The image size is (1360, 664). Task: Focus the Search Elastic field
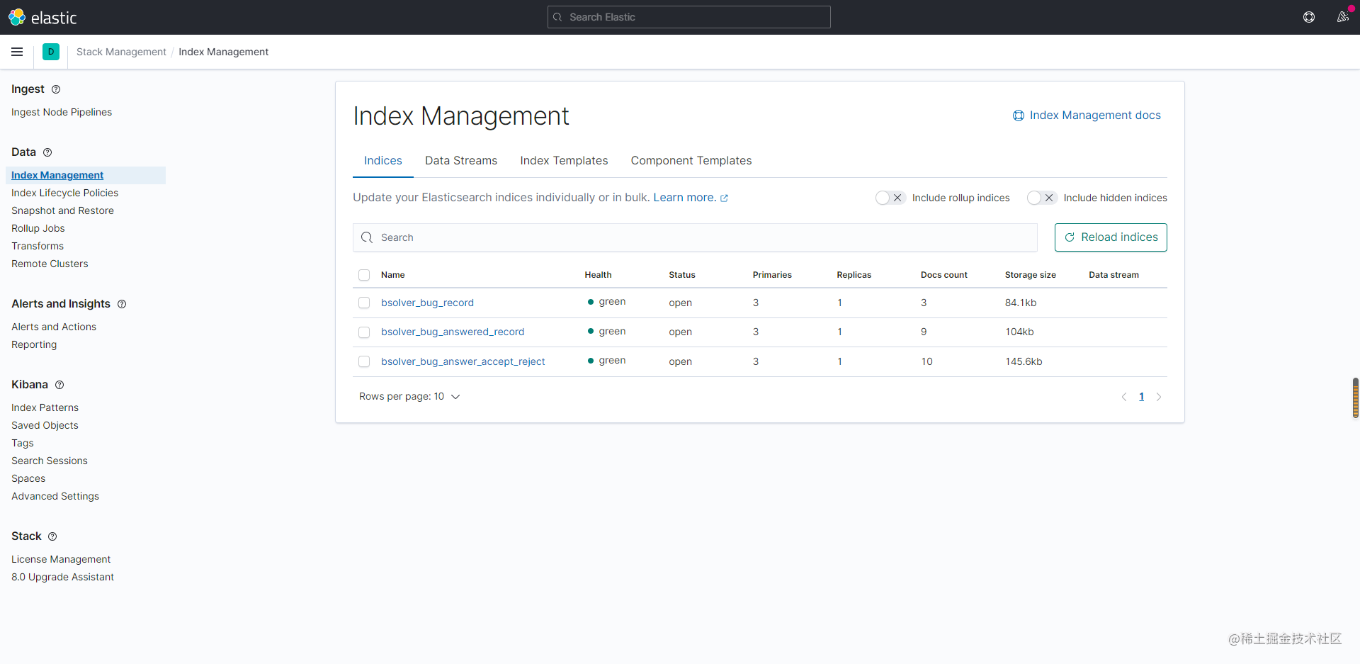pos(689,17)
